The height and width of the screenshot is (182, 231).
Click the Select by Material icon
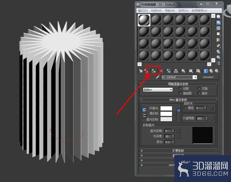click(x=218, y=57)
